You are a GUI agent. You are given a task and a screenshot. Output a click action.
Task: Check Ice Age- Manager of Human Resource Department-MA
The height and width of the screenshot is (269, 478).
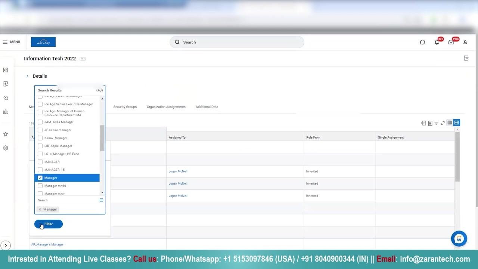point(40,112)
